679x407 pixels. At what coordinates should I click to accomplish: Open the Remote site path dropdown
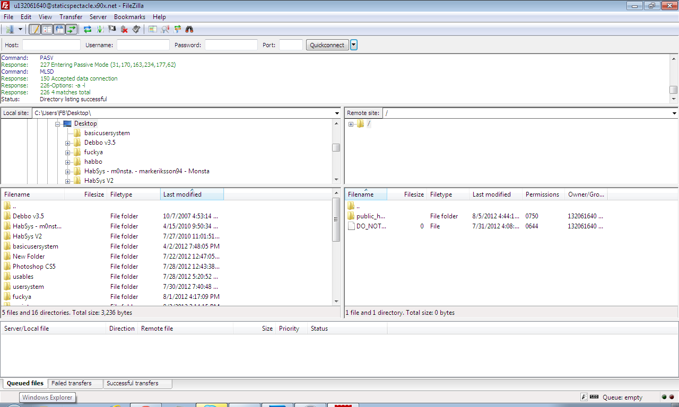(x=674, y=113)
